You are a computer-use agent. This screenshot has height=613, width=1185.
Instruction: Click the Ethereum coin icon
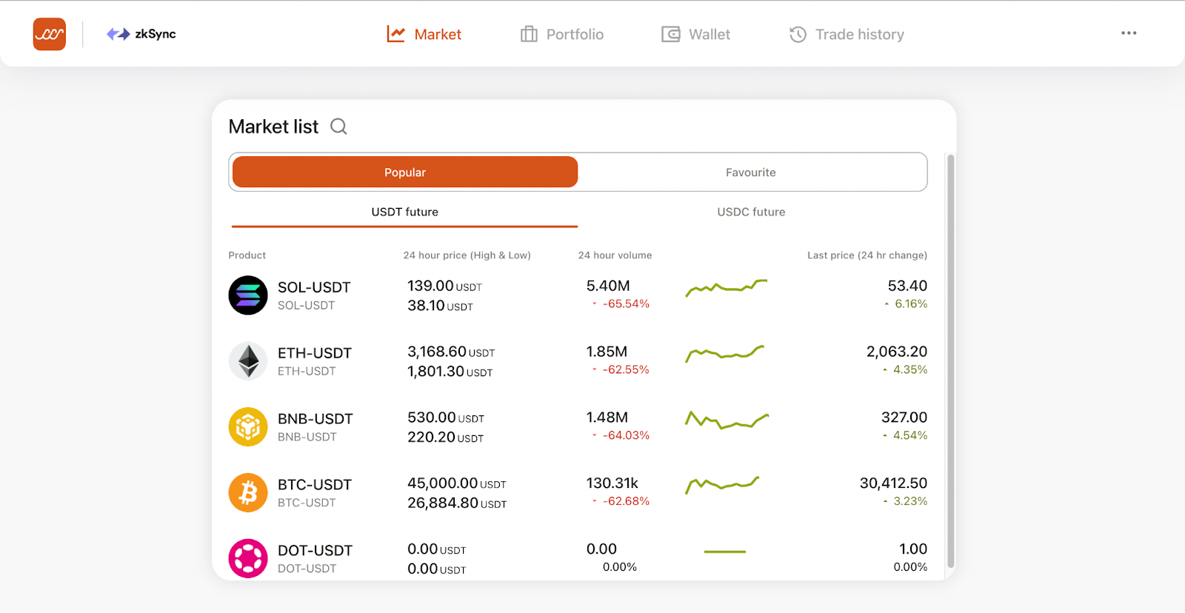248,361
